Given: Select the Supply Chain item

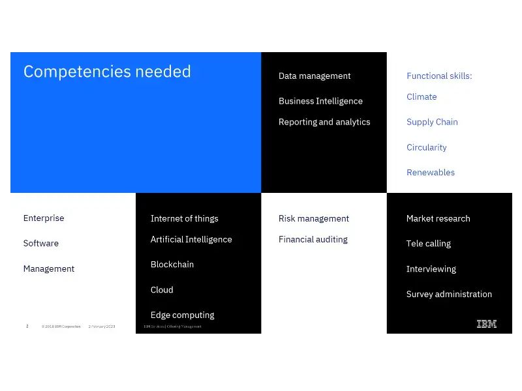Looking at the screenshot, I should click(432, 122).
